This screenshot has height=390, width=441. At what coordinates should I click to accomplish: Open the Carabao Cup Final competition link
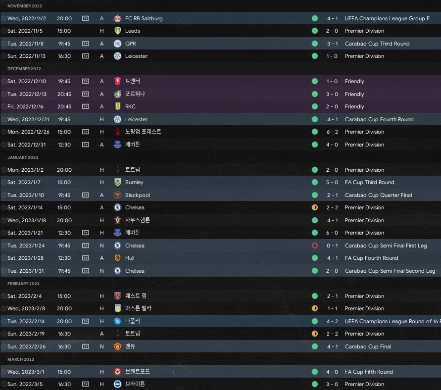coord(368,346)
